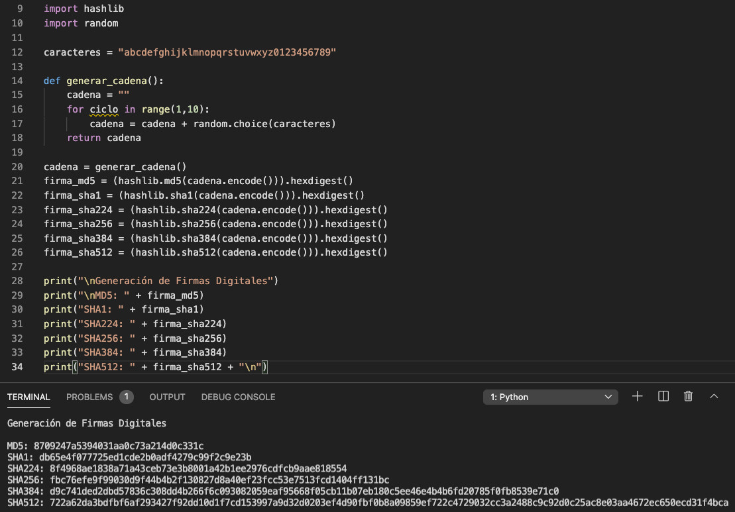Viewport: 735px width, 512px height.
Task: Kill the terminal with trash icon
Action: [x=688, y=396]
